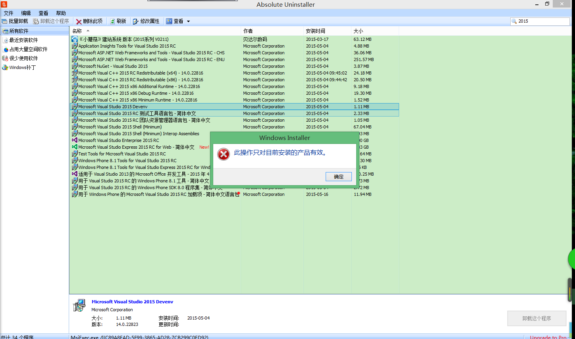This screenshot has width=575, height=339.
Task: Click the 卸载这个程序 toolbar icon
Action: pos(36,21)
